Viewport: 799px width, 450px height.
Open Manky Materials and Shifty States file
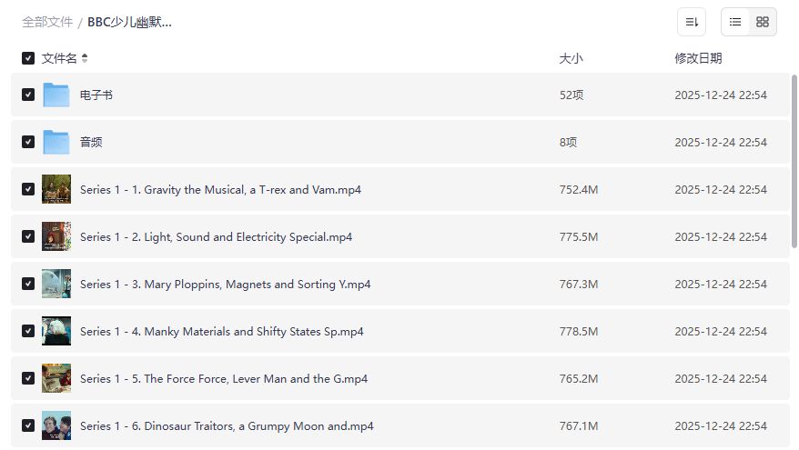(221, 332)
